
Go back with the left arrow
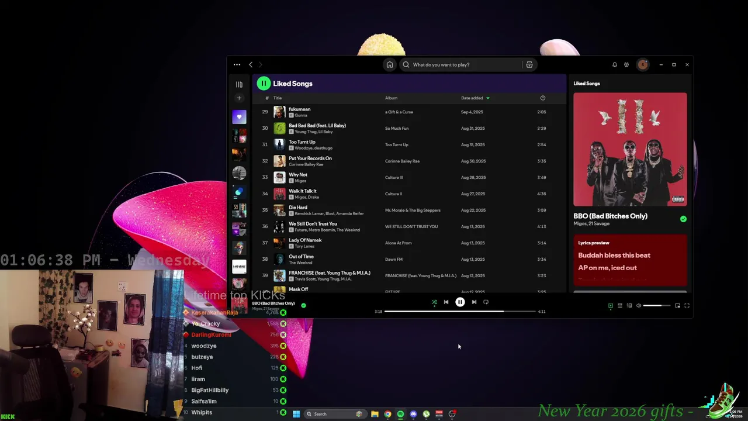click(x=251, y=65)
